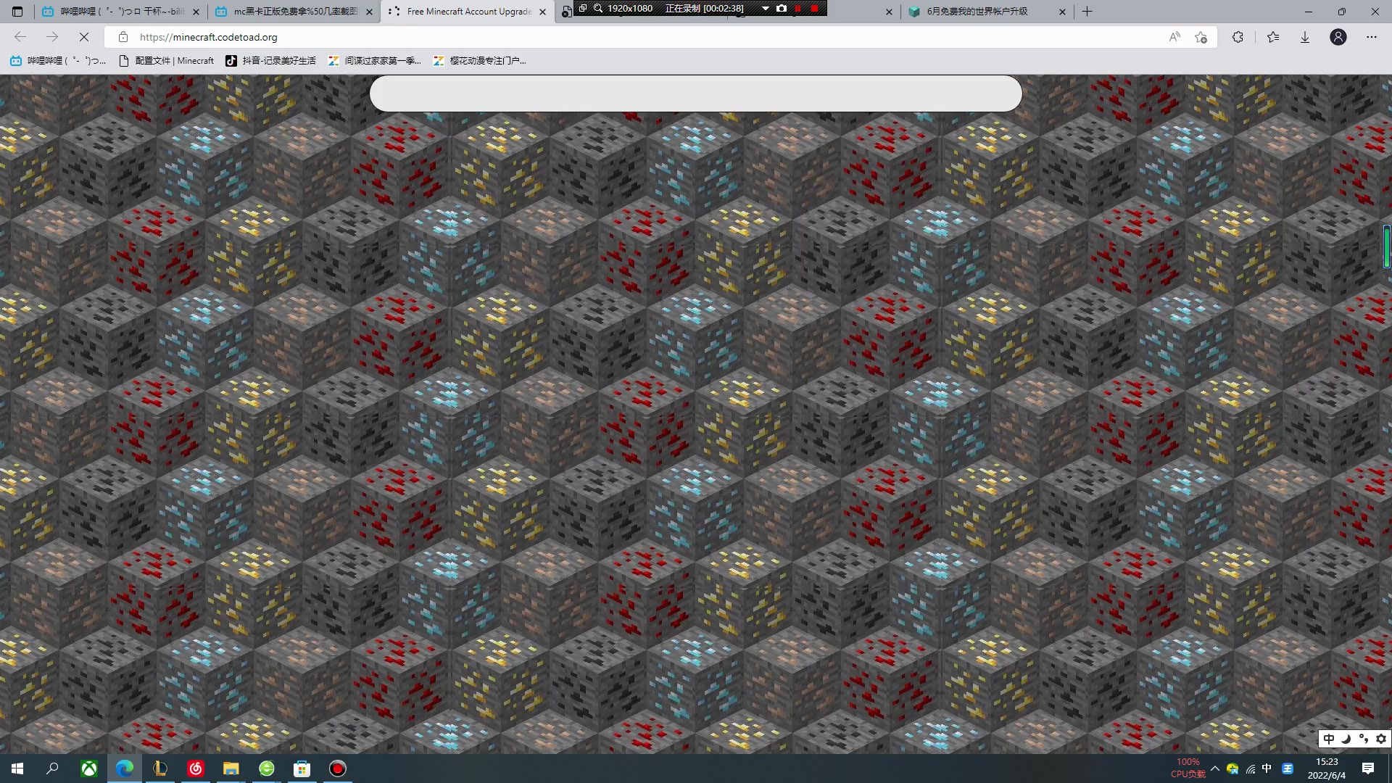Toggle 中 mode on floating IME bar
Image resolution: width=1392 pixels, height=783 pixels.
click(1329, 739)
